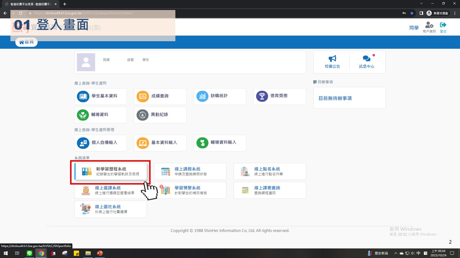Open 異動紀錄 change records

pos(160,115)
